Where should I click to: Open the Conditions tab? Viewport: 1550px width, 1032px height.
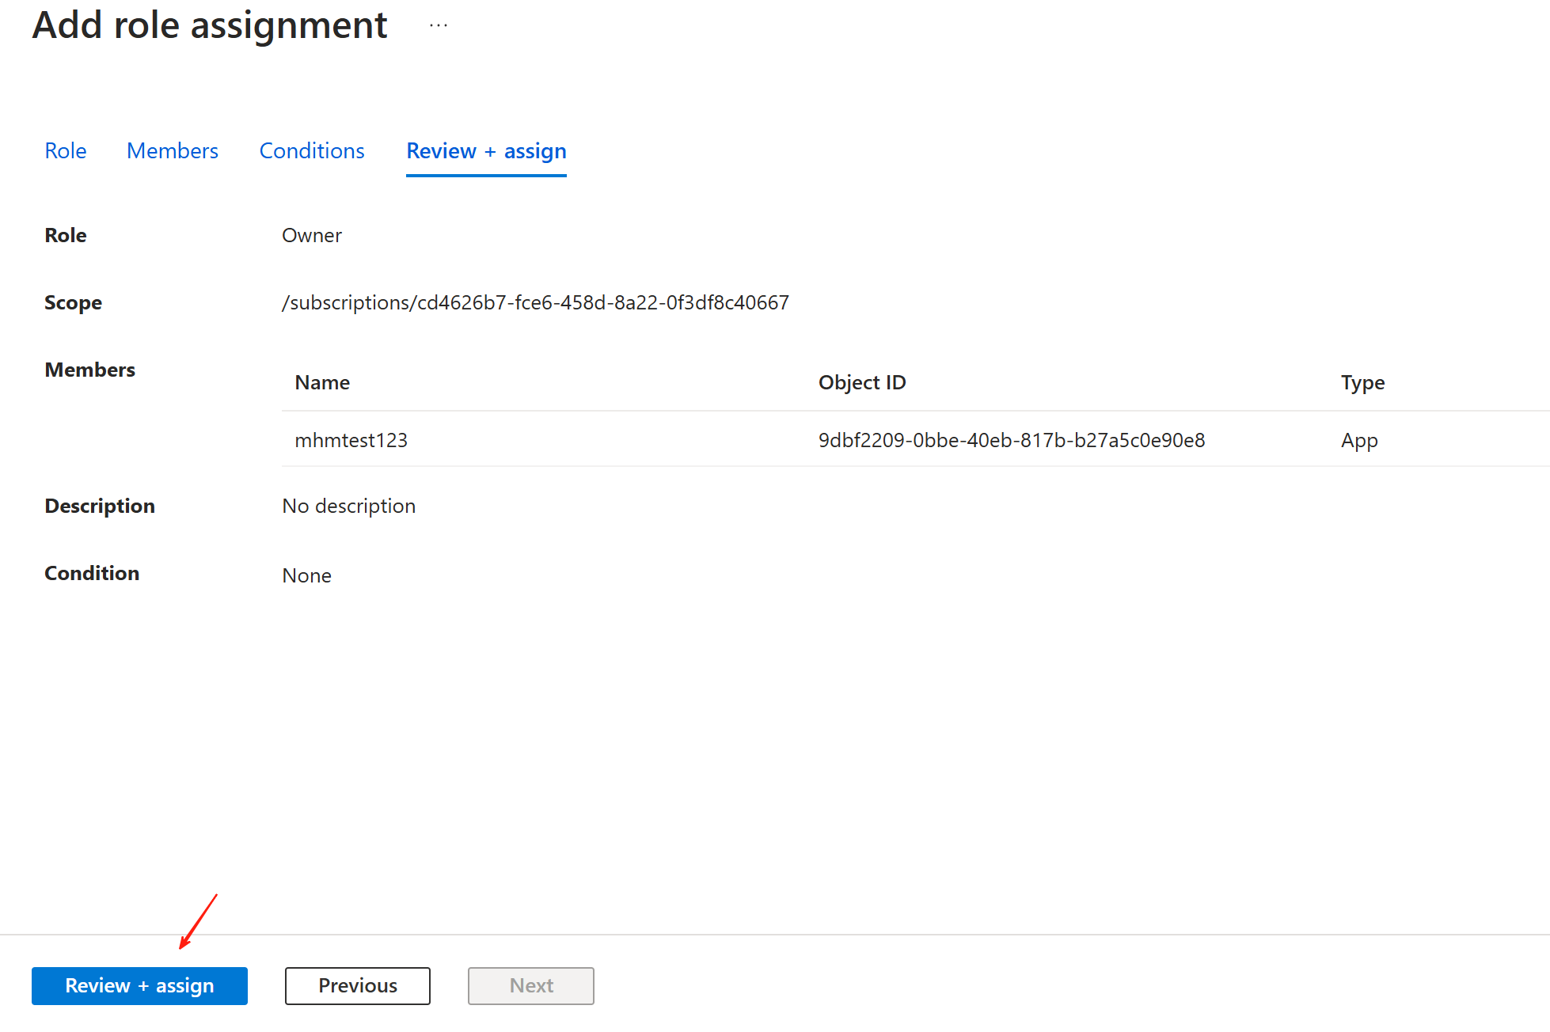312,150
